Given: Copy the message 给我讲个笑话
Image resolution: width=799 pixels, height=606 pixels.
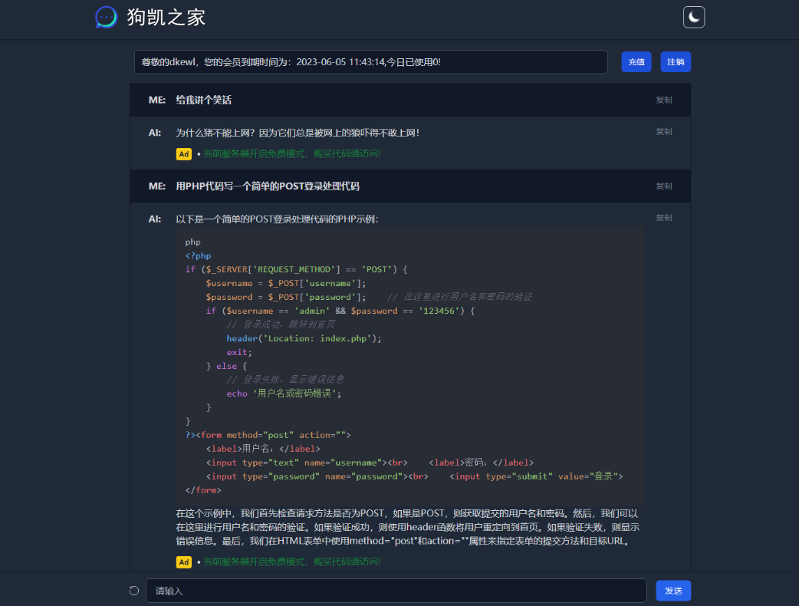Looking at the screenshot, I should click(663, 100).
